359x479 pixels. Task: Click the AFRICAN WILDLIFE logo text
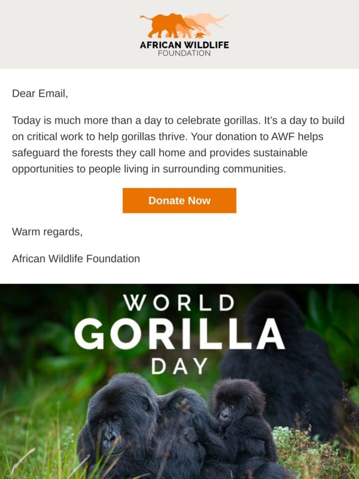(184, 45)
